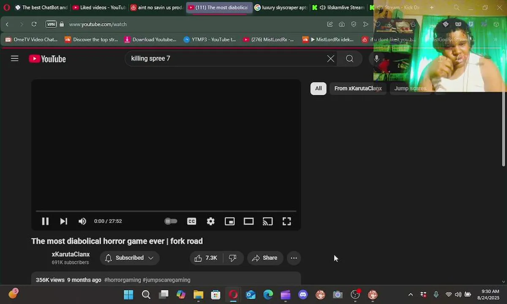Go back in the browser
This screenshot has height=304, width=507.
pos(7,24)
